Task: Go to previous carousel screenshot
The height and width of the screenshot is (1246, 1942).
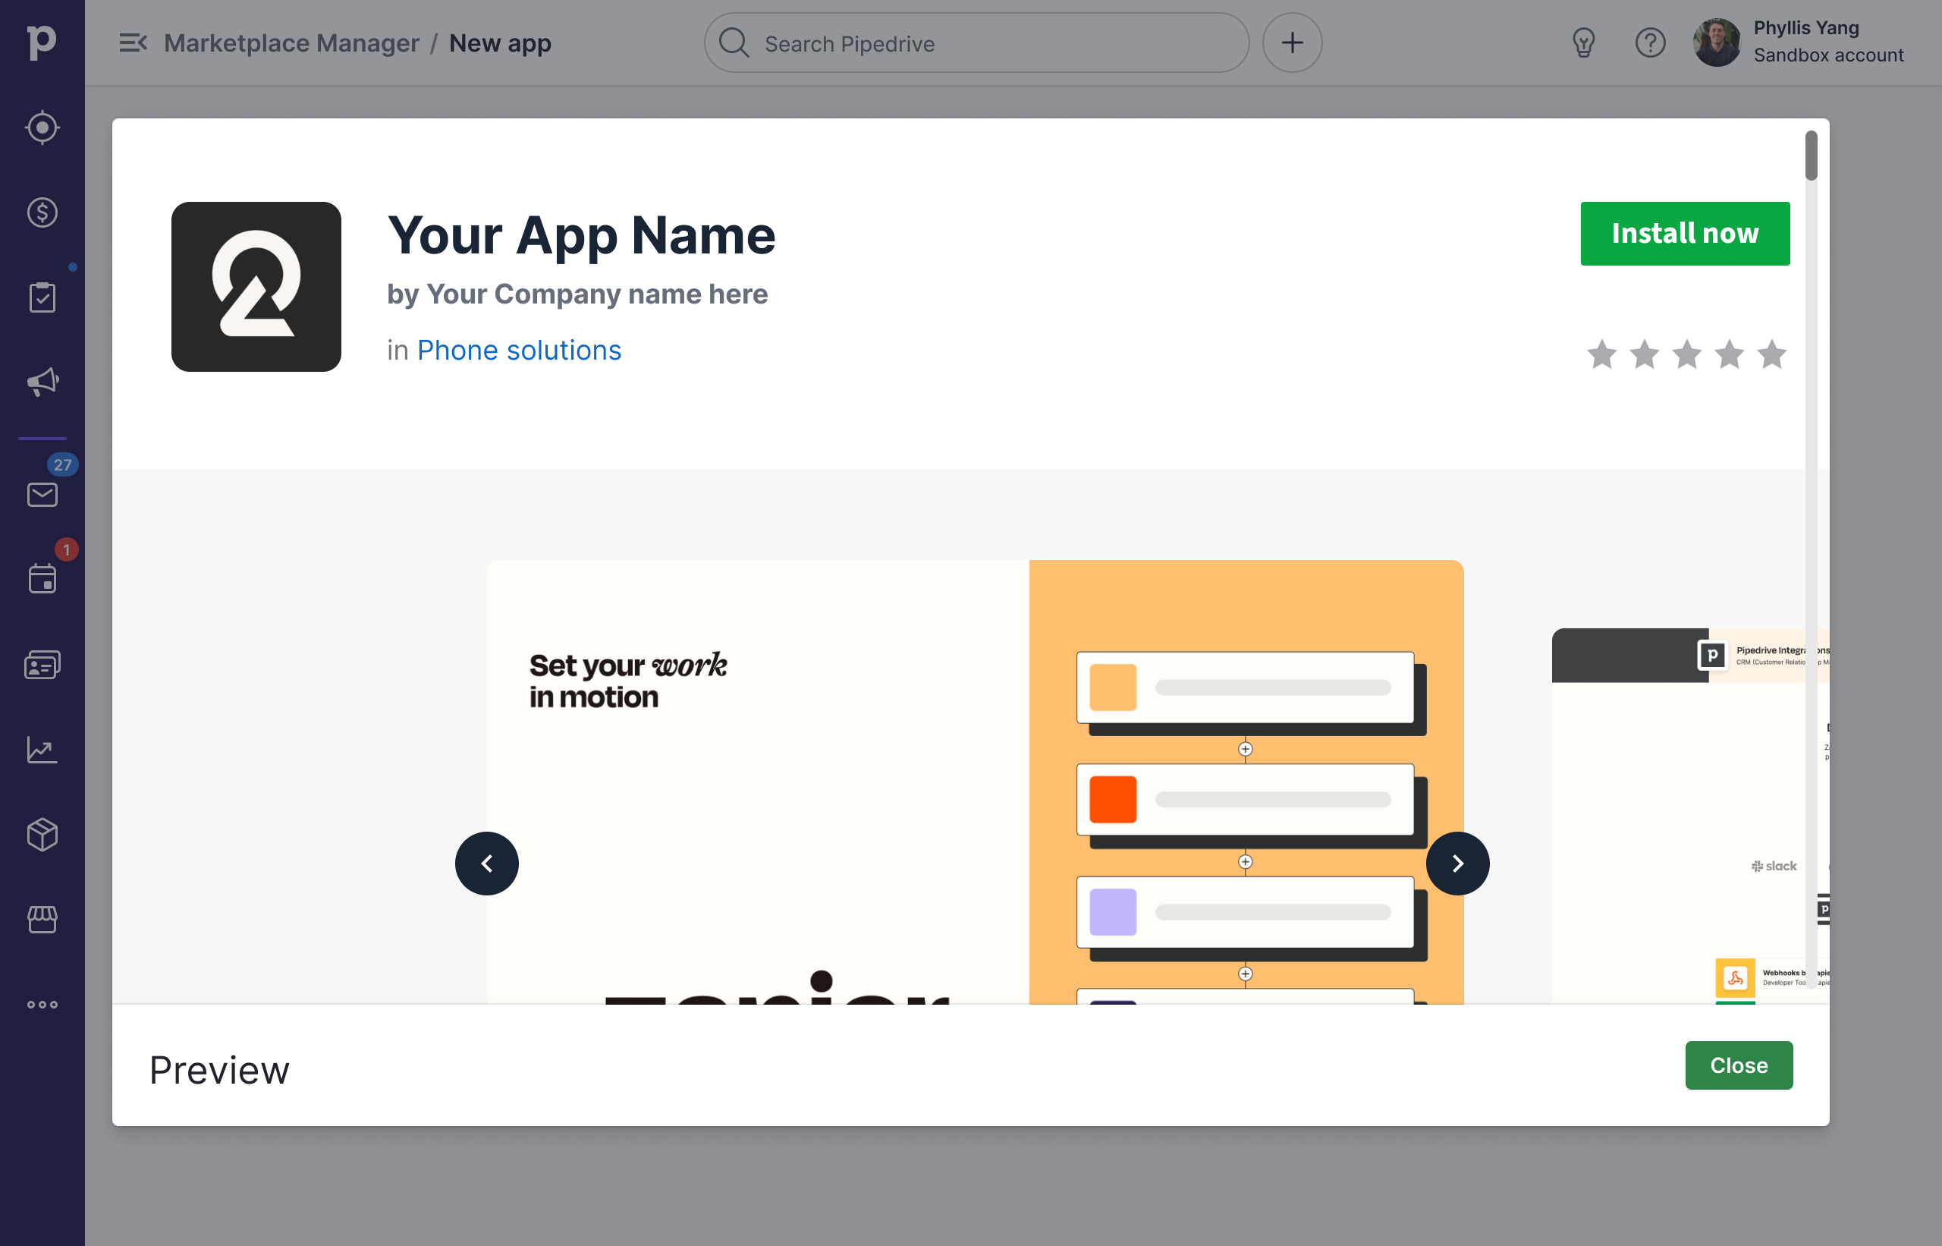Action: [x=487, y=864]
